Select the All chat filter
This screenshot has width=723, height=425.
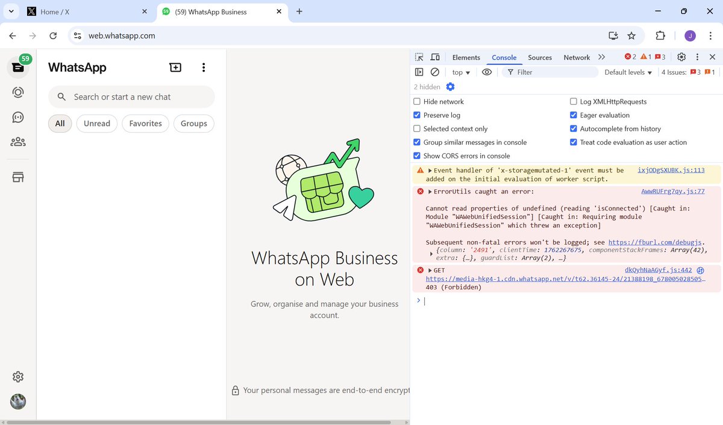pos(60,124)
